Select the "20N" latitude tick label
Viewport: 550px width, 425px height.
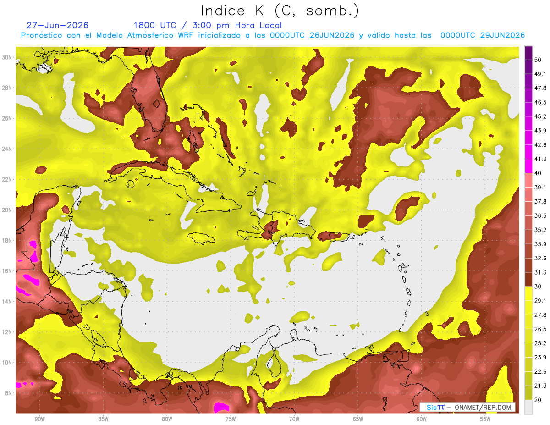[8, 210]
